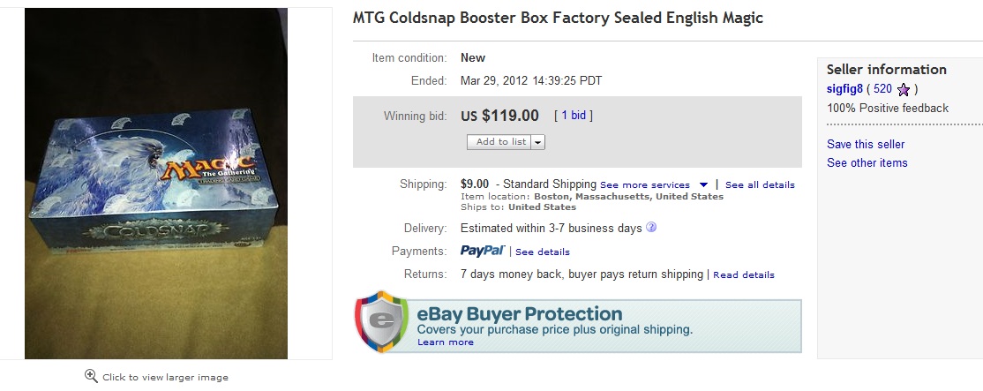Screen dimensions: 983x391
Task: Click the PayPal logo
Action: click(x=483, y=251)
